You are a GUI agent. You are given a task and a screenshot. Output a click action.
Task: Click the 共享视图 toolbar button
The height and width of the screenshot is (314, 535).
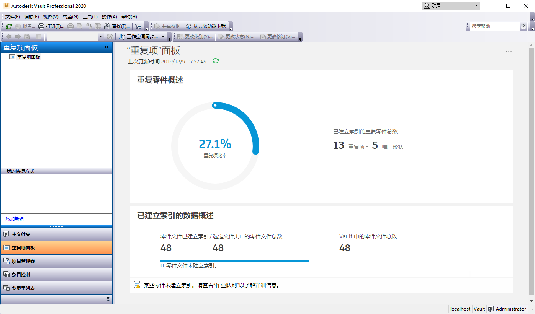point(167,26)
